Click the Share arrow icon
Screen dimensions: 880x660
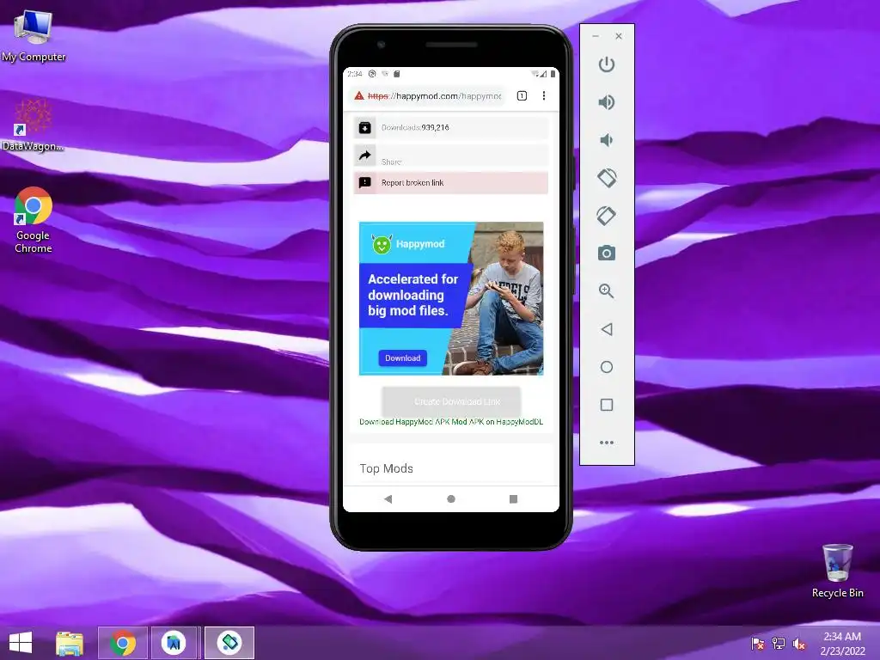pyautogui.click(x=364, y=156)
